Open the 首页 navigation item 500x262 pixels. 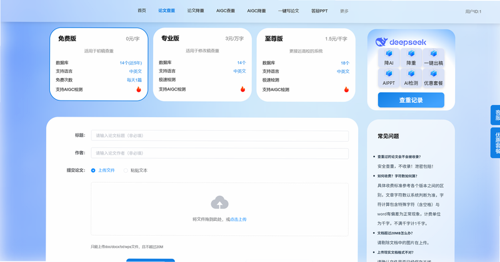pyautogui.click(x=142, y=11)
